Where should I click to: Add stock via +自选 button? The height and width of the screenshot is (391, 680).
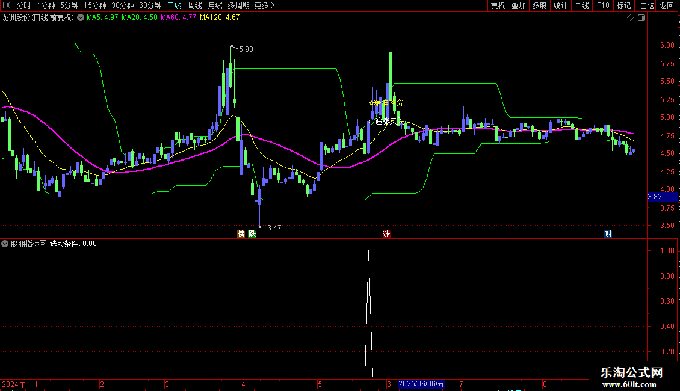click(645, 5)
